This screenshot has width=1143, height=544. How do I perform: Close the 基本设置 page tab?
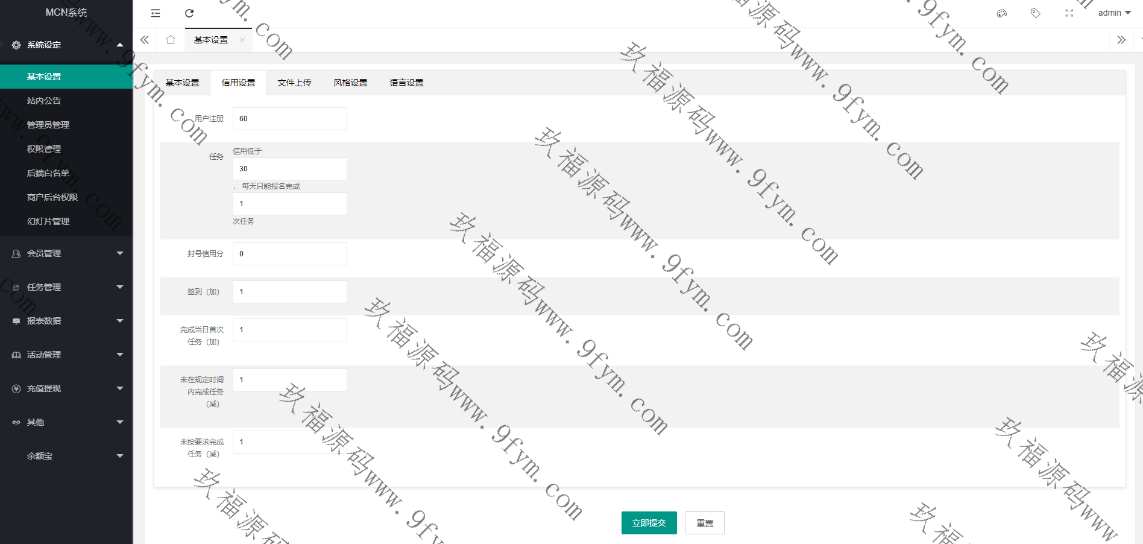[x=242, y=40]
